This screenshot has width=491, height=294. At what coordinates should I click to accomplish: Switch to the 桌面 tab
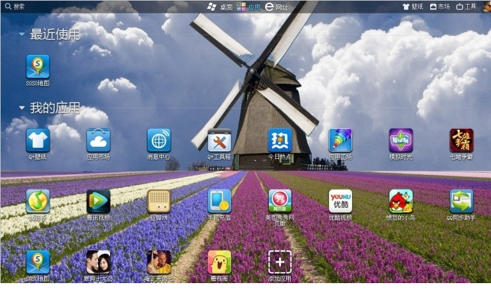click(x=220, y=7)
